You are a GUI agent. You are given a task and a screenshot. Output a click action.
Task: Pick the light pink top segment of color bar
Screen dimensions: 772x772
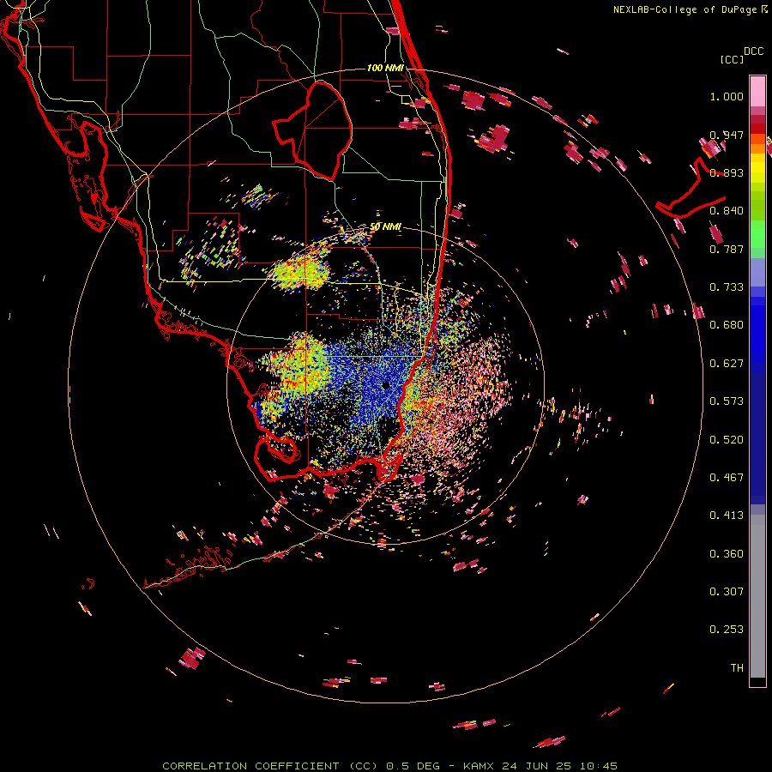pos(757,91)
